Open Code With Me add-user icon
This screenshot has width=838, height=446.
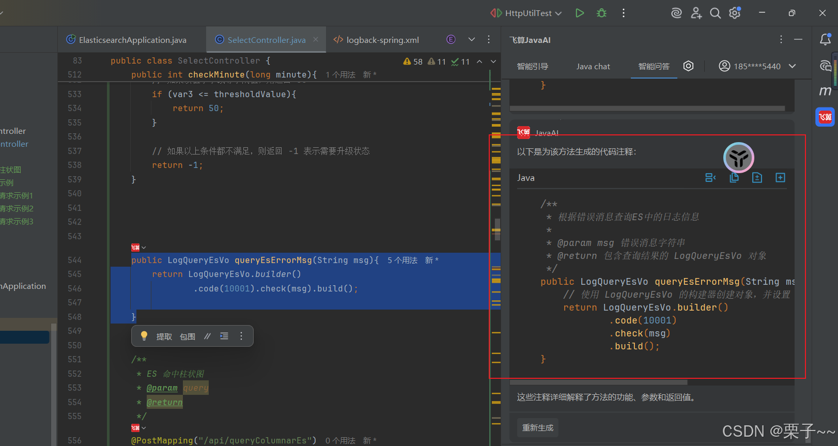[696, 13]
